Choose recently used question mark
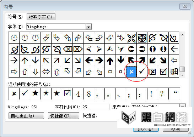 click(x=163, y=94)
